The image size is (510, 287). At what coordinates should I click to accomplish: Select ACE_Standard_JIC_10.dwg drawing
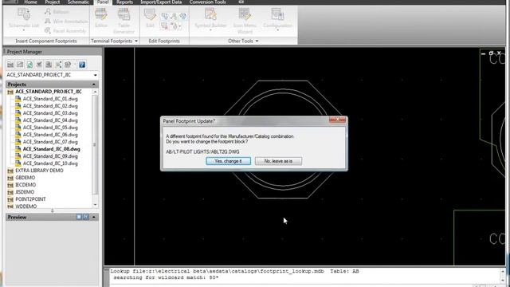tap(50, 163)
